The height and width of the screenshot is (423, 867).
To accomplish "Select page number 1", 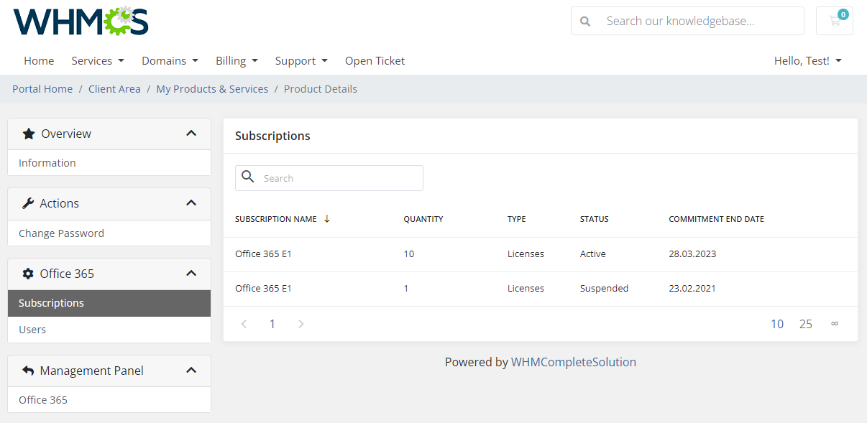I will pos(272,324).
